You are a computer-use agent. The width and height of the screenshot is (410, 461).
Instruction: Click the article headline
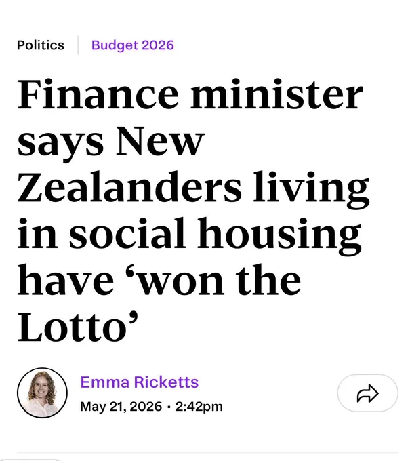[193, 211]
